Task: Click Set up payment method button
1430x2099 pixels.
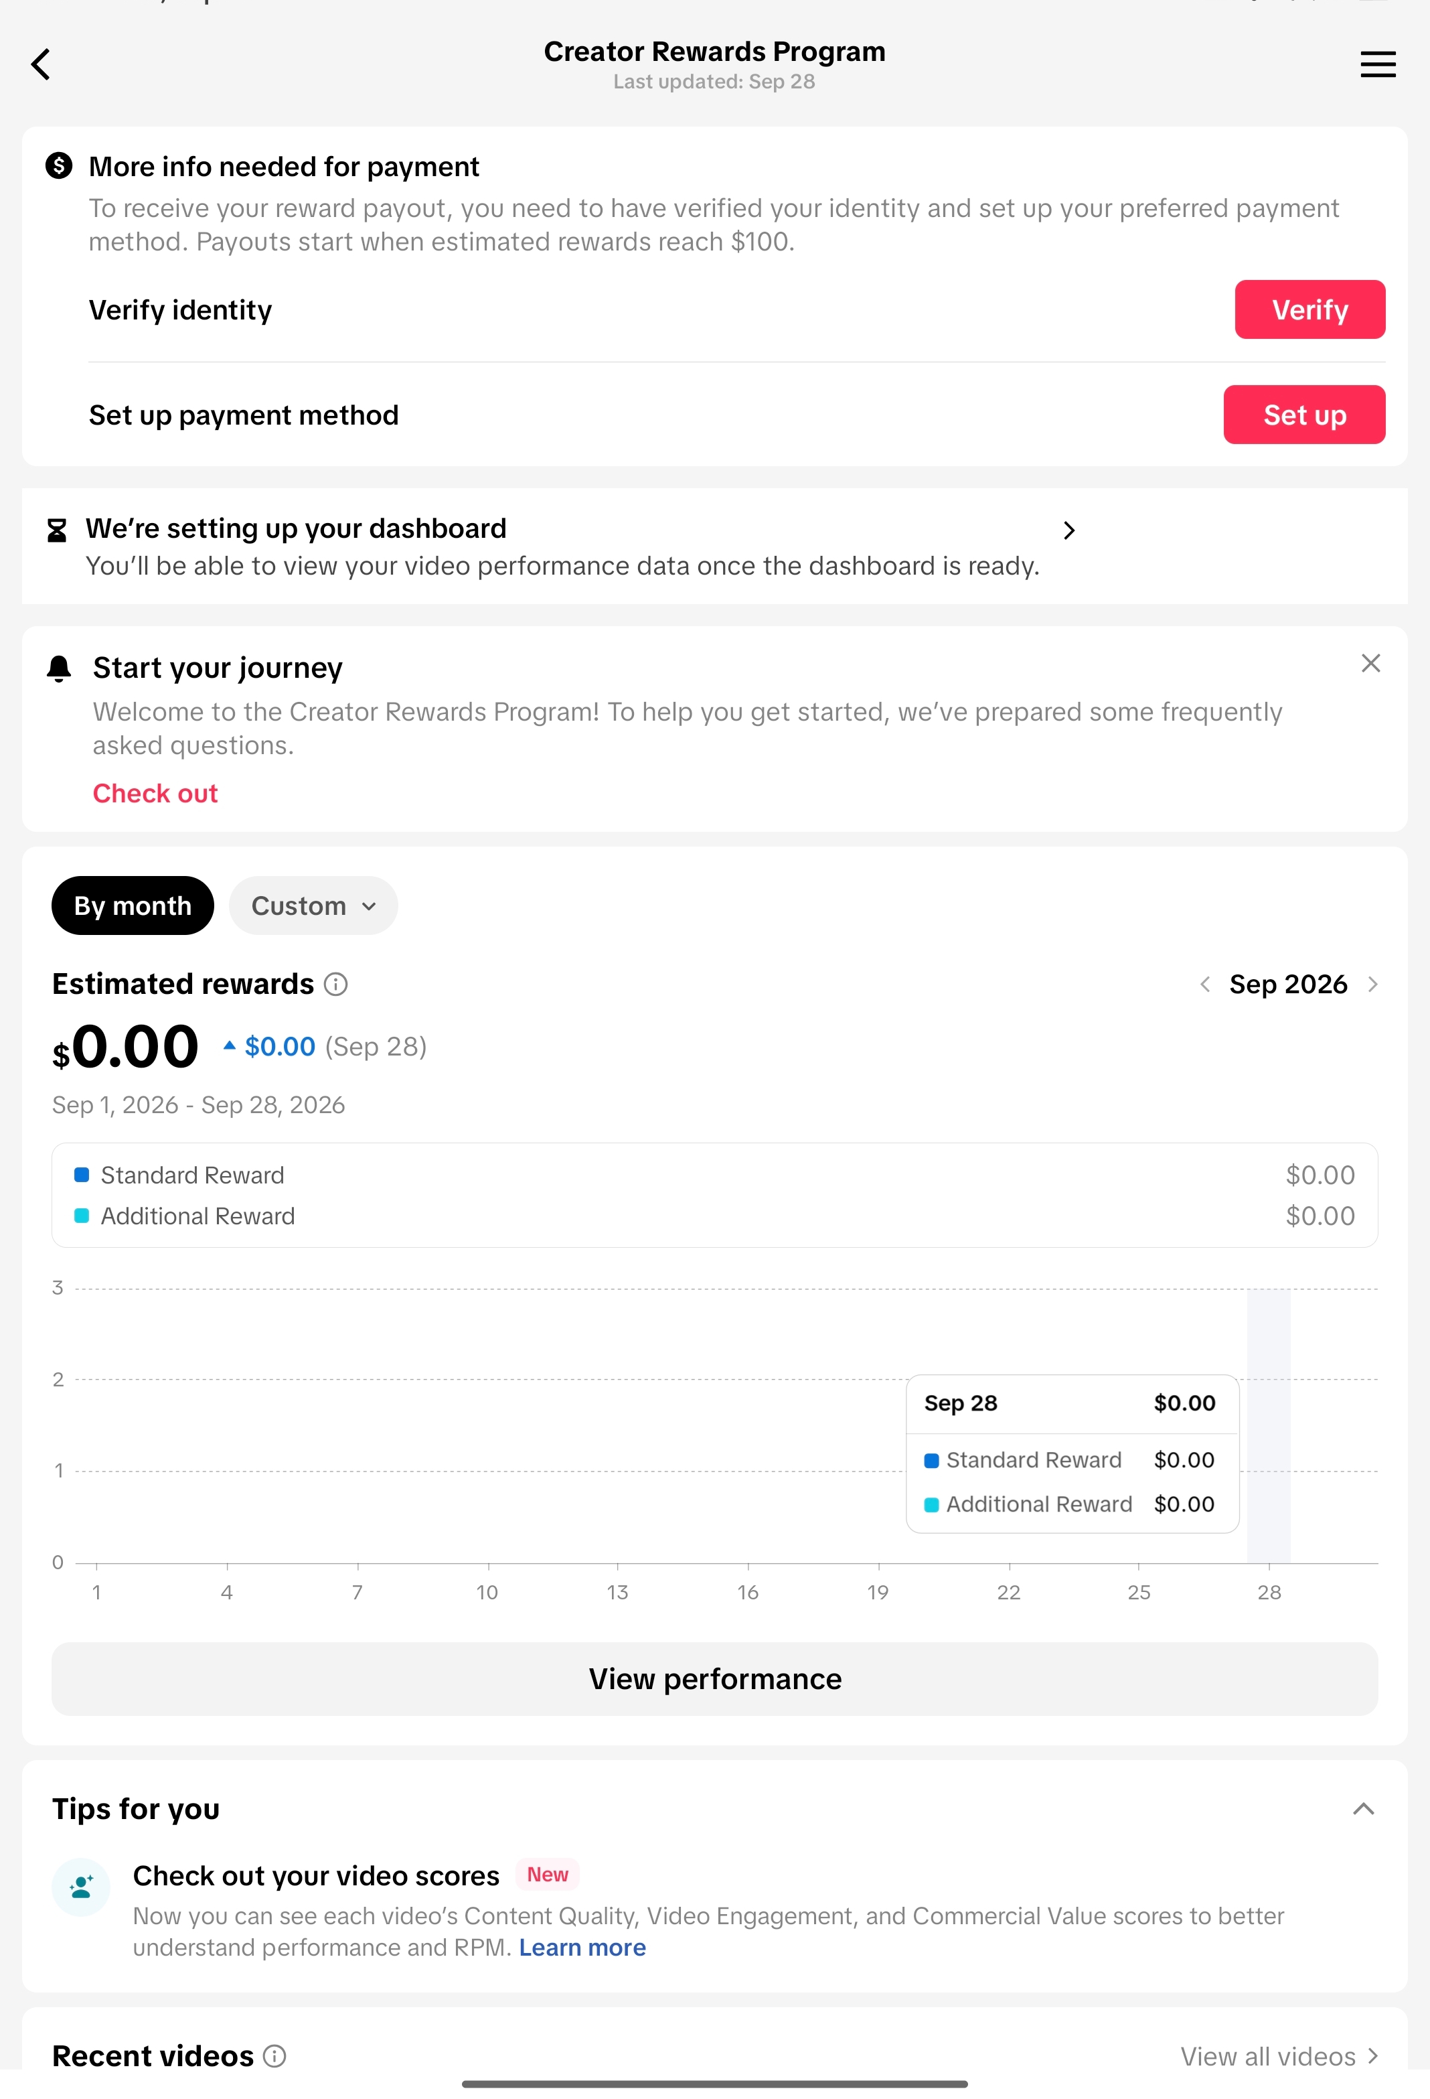Action: (x=1305, y=415)
